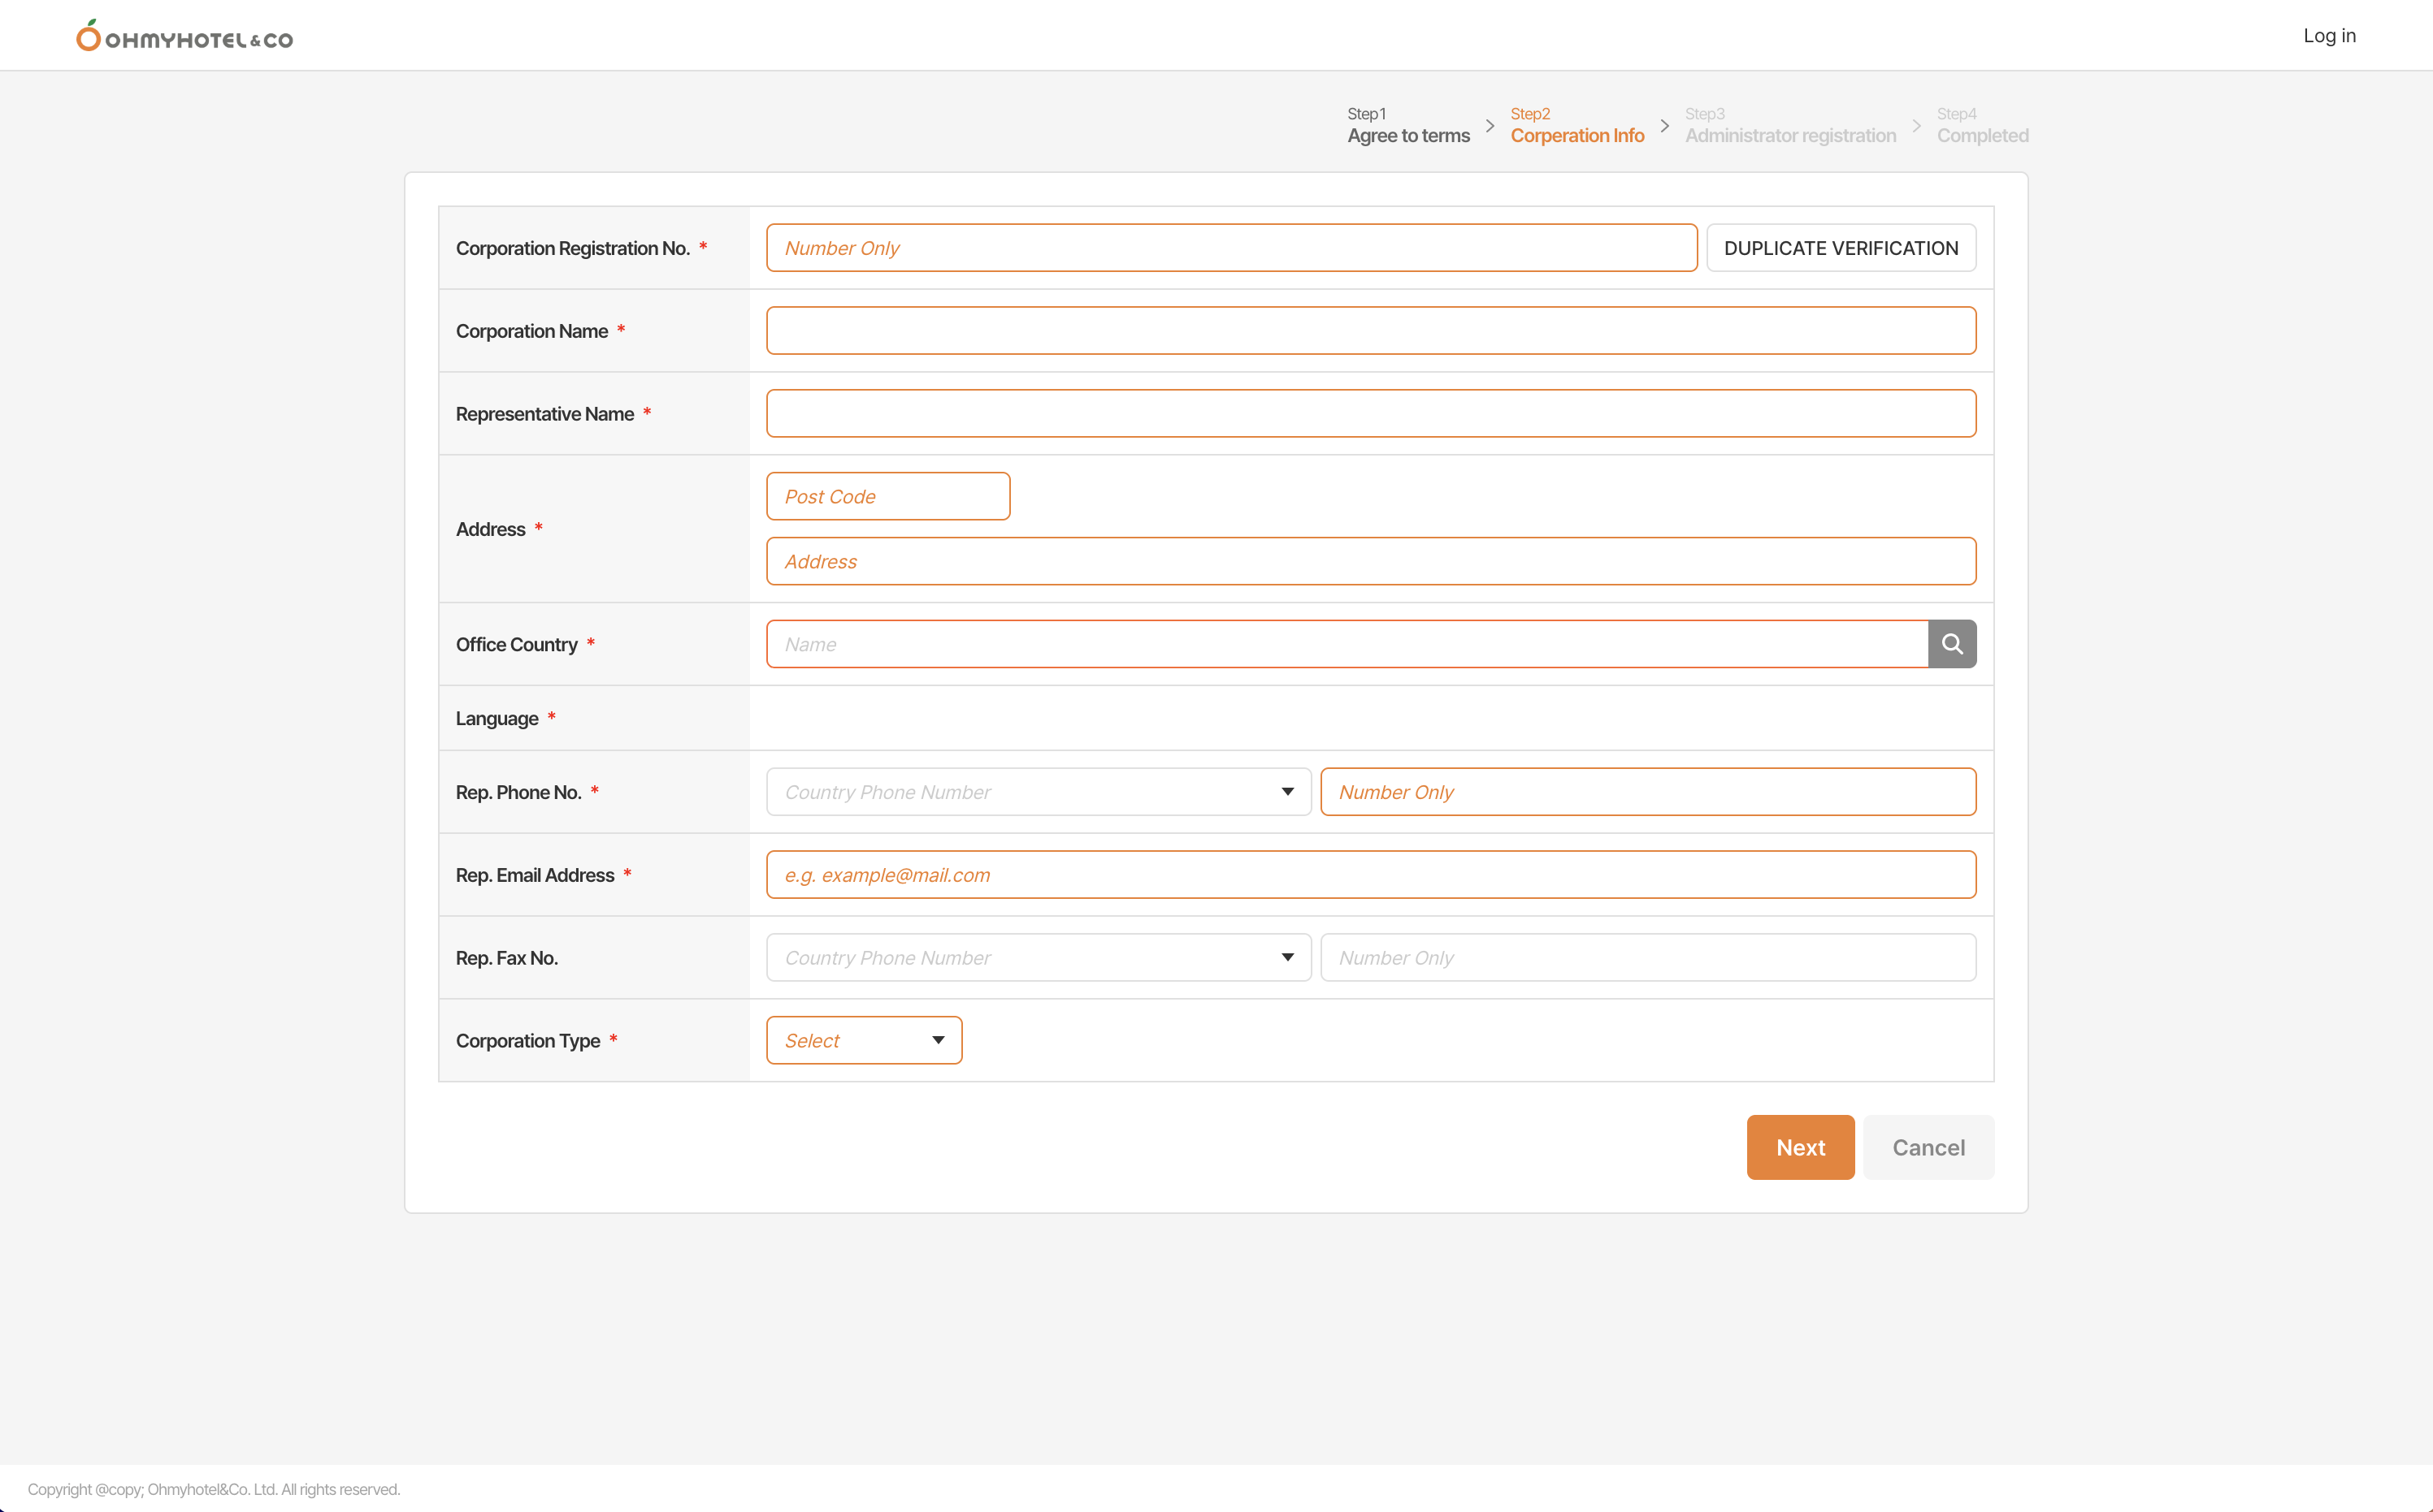Click the Post Code input box
2433x1512 pixels.
[887, 497]
